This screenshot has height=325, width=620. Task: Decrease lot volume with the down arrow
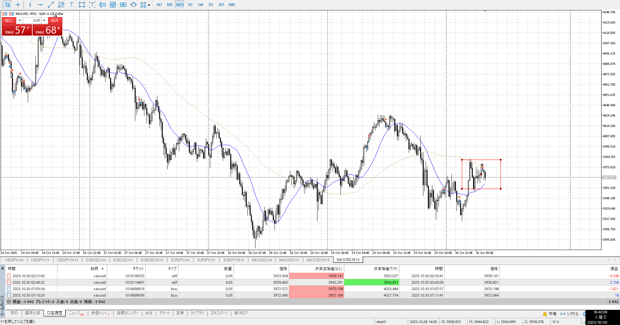pos(20,20)
